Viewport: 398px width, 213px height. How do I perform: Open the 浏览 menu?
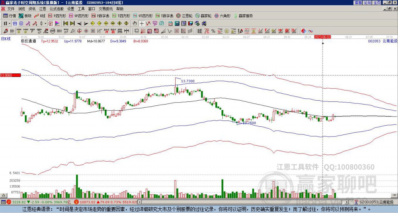pyautogui.click(x=22, y=9)
